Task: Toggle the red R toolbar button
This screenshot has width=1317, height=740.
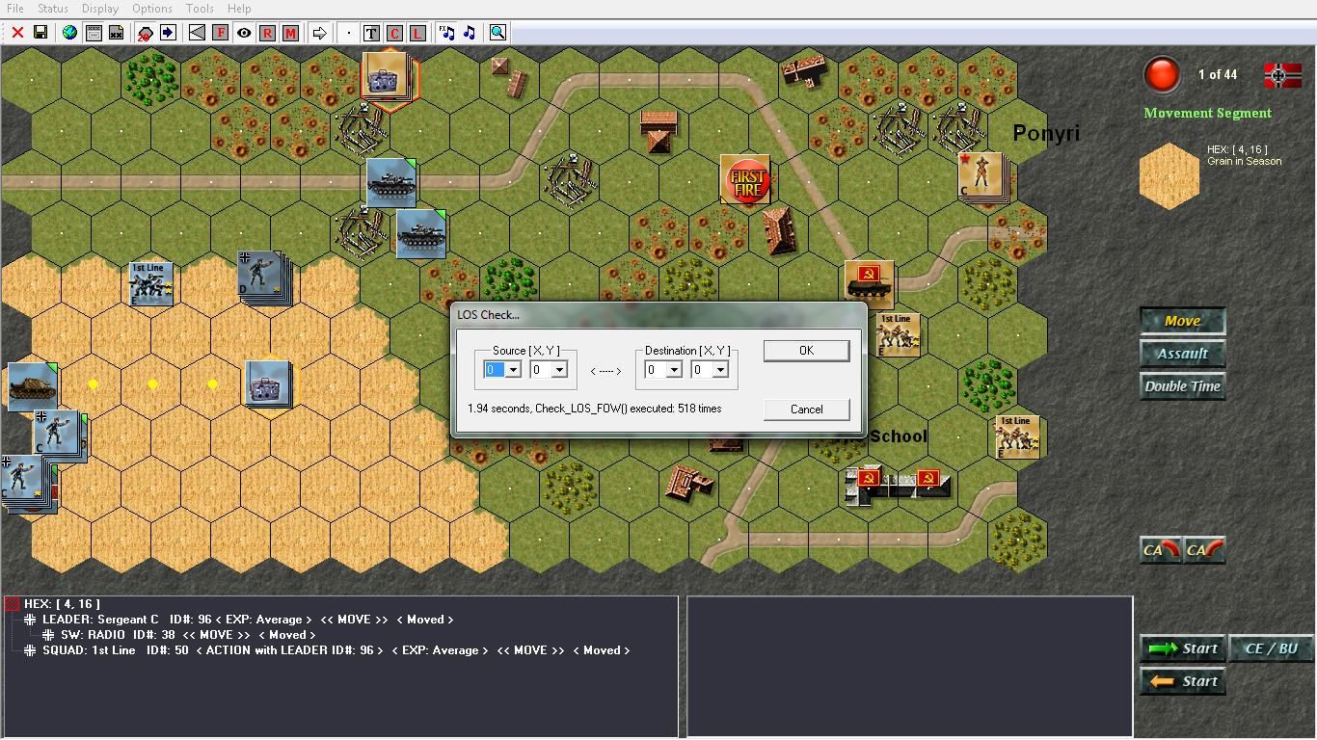Action: [267, 33]
